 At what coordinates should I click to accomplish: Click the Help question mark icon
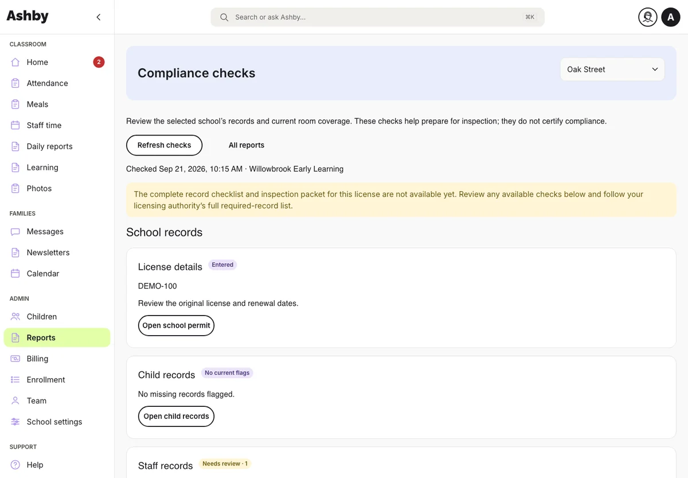pos(15,465)
